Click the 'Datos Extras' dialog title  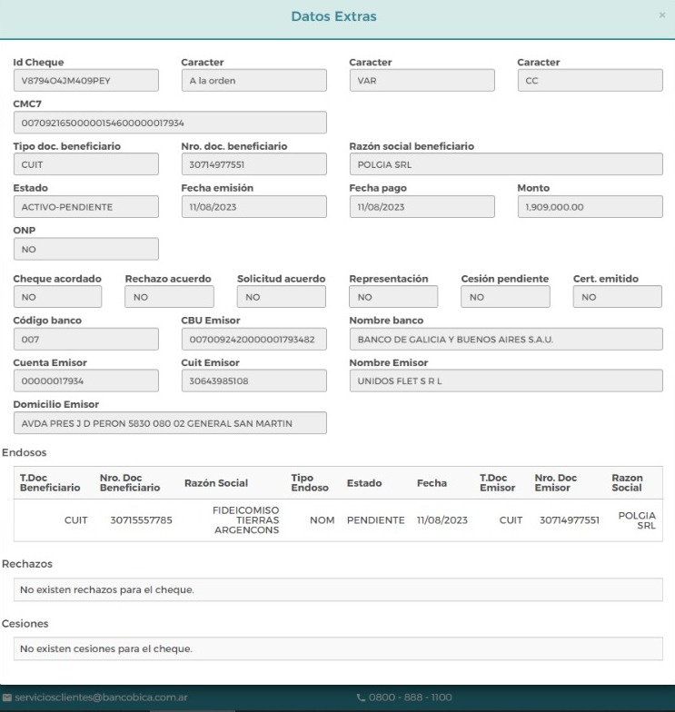point(334,16)
